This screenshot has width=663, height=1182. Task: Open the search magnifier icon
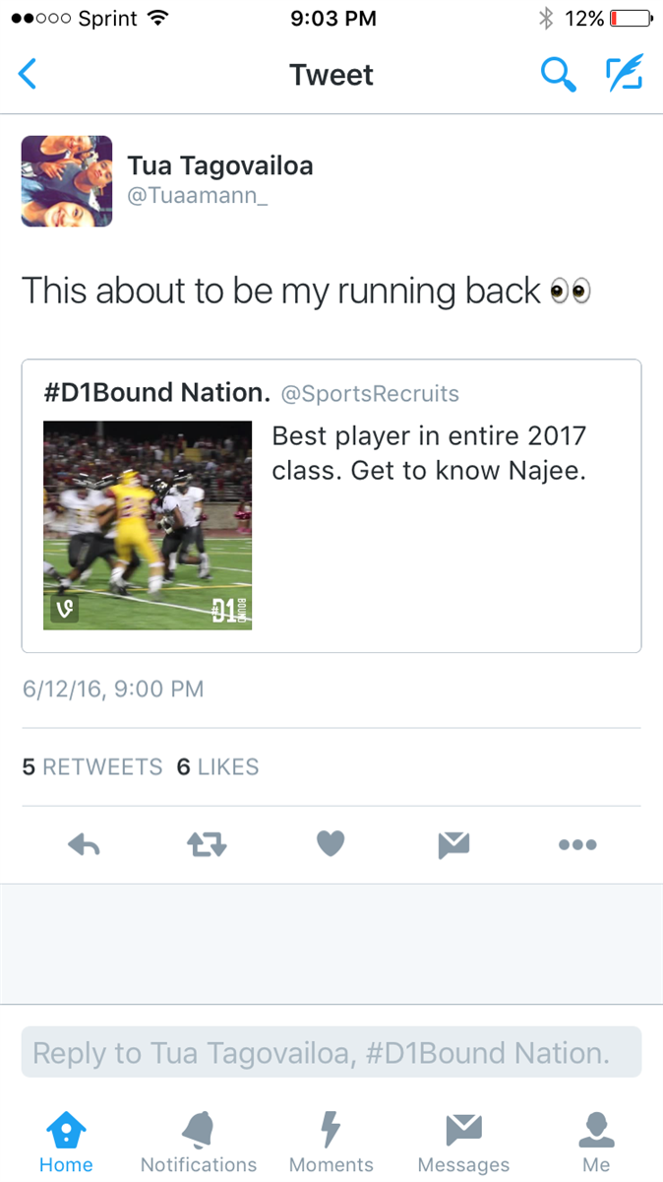pos(559,75)
